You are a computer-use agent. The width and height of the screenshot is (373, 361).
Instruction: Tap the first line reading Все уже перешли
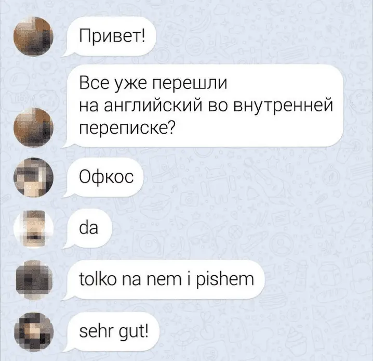(153, 83)
